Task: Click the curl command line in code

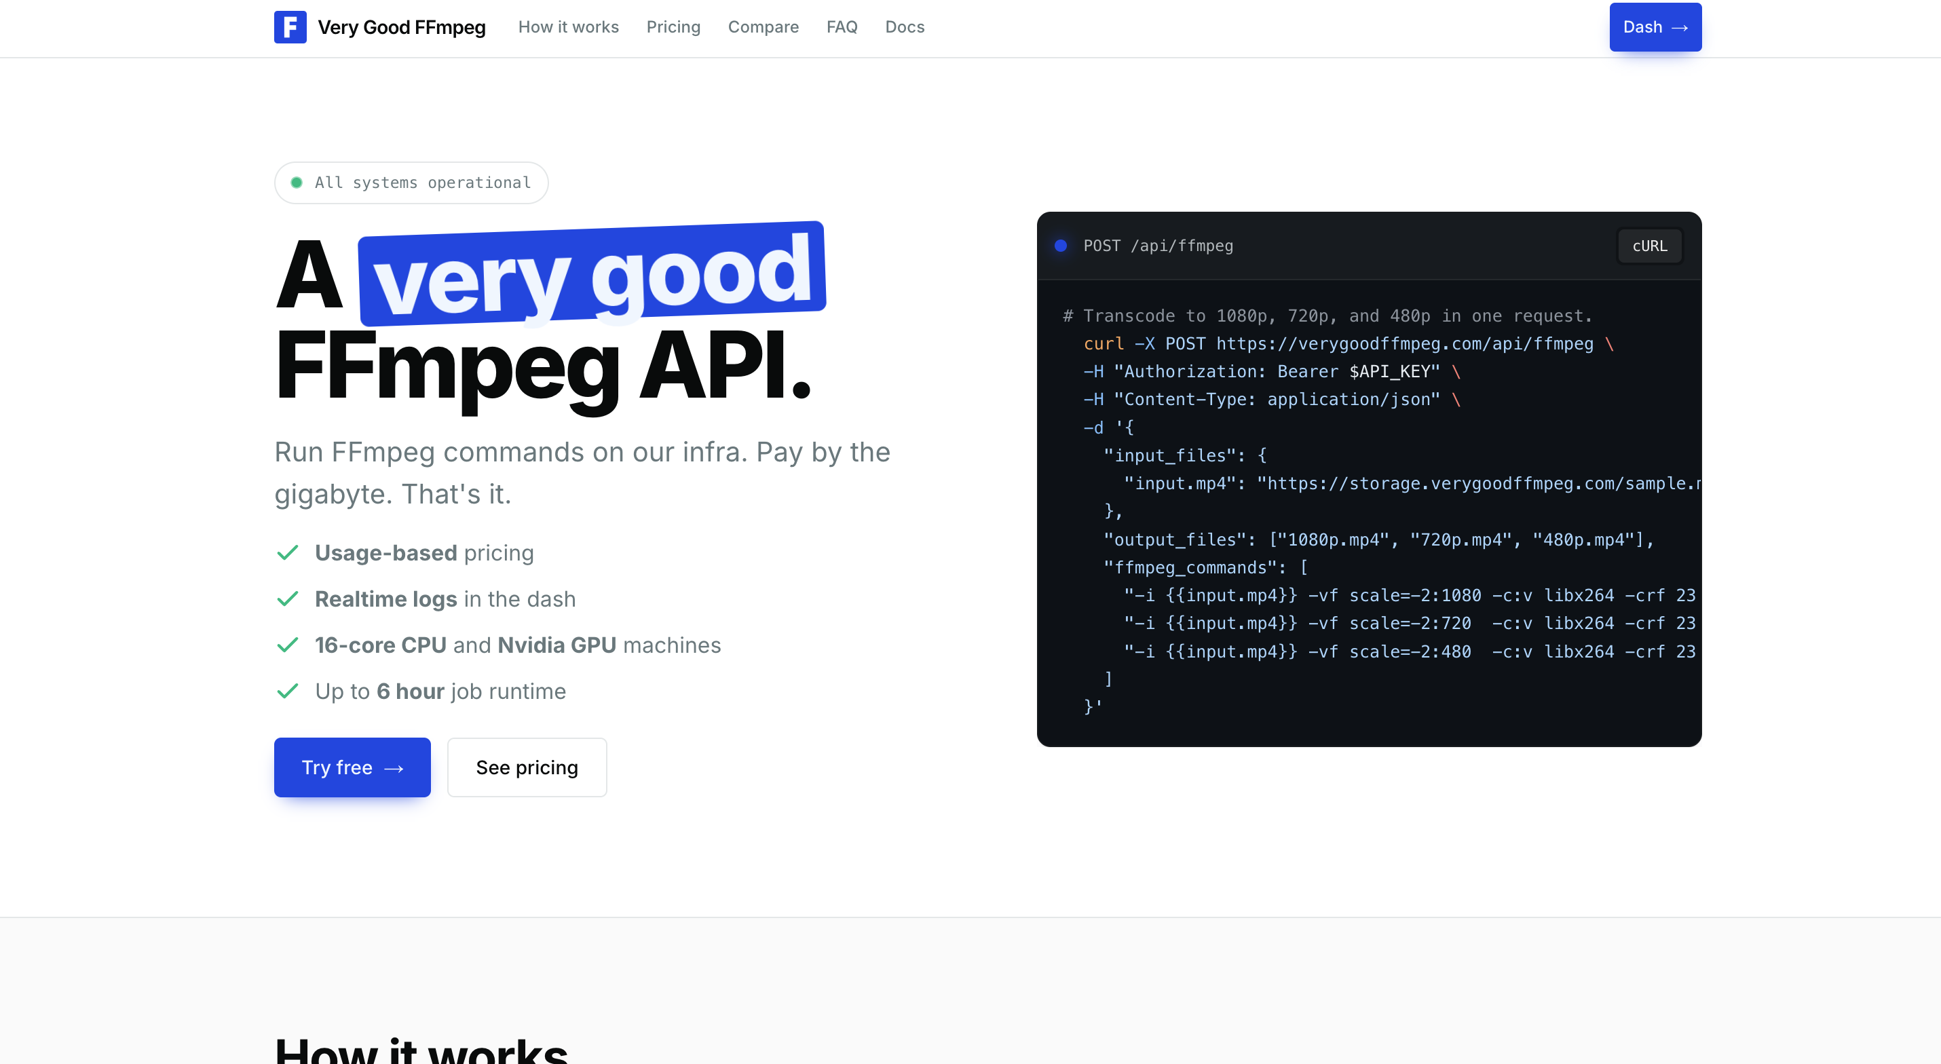Action: point(1348,343)
